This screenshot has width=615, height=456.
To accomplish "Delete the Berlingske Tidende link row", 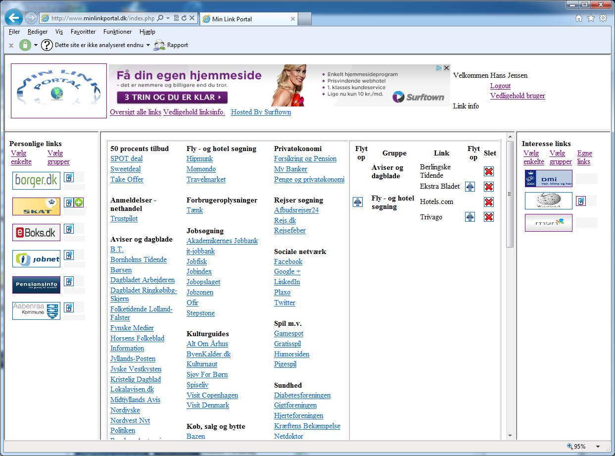I will tap(489, 171).
